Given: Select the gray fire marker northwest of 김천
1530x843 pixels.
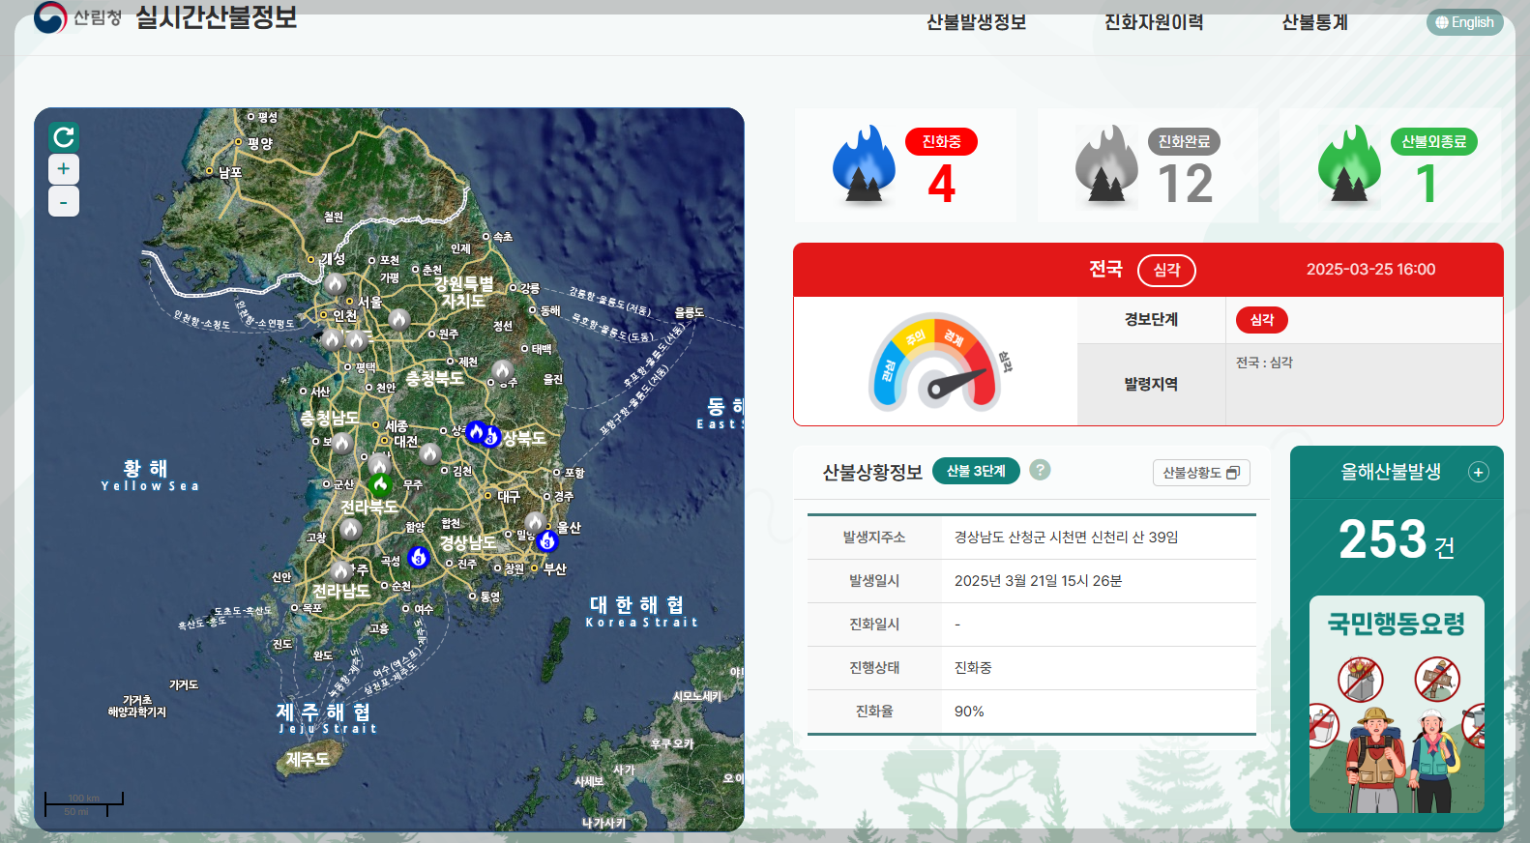Looking at the screenshot, I should click(x=430, y=452).
